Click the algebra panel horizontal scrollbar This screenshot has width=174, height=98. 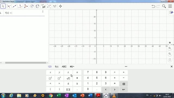26,63
